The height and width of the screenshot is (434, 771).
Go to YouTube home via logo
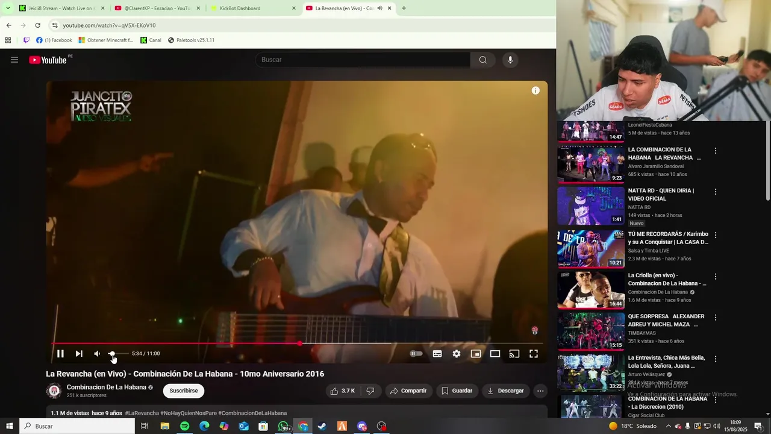coord(48,60)
